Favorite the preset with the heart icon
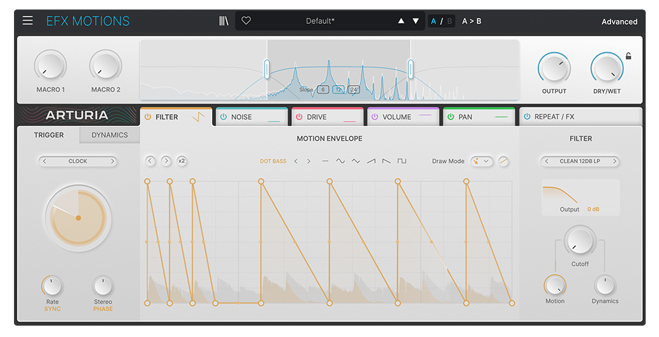 (x=246, y=21)
